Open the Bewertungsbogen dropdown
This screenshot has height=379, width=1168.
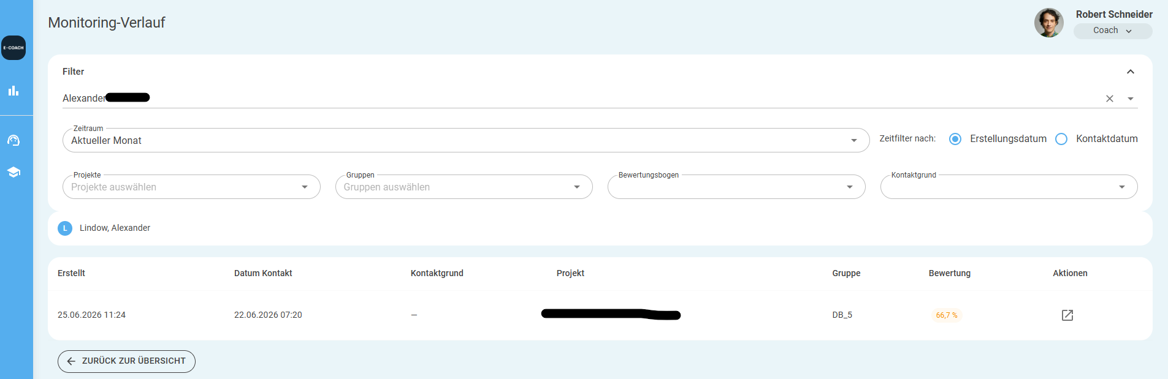point(736,187)
